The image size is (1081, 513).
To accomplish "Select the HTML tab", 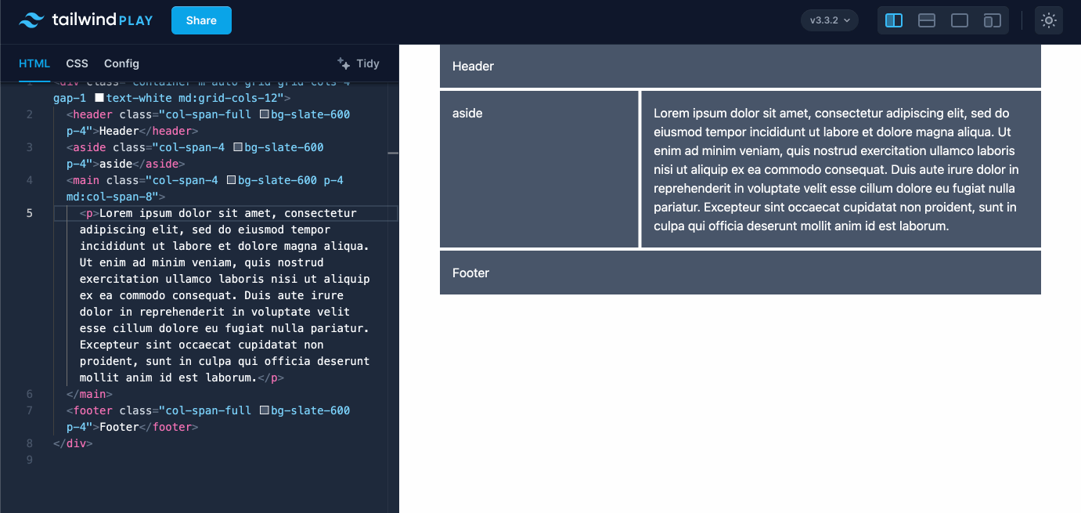I will (x=34, y=63).
